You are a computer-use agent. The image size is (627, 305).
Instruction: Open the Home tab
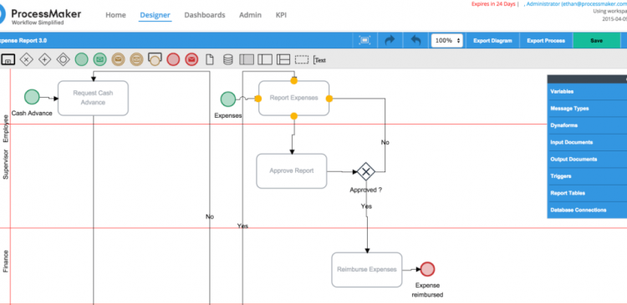[115, 15]
